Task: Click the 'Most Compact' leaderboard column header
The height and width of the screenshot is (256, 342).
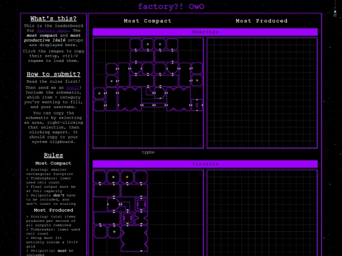Action: (x=148, y=21)
